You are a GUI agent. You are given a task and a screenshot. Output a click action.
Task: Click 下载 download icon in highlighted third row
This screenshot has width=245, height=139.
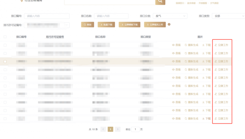click(x=203, y=61)
